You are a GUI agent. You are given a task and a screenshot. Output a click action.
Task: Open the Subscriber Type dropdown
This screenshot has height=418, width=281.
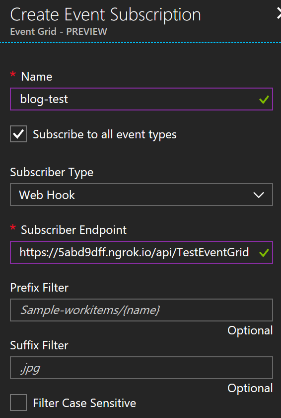[141, 195]
